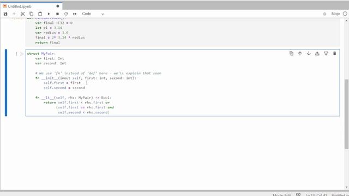
Task: Delete the MyPair cell with the trash icon
Action: [334, 53]
